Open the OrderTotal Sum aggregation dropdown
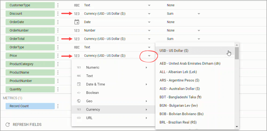 [x=199, y=39]
